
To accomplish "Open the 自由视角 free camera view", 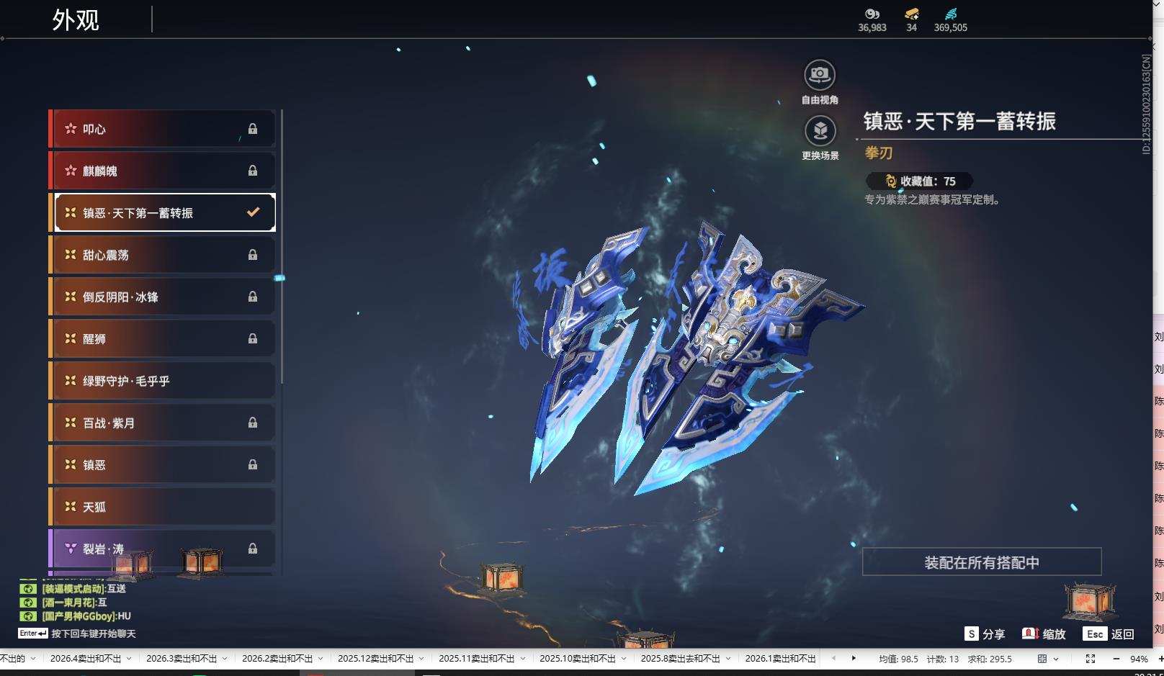I will [820, 75].
